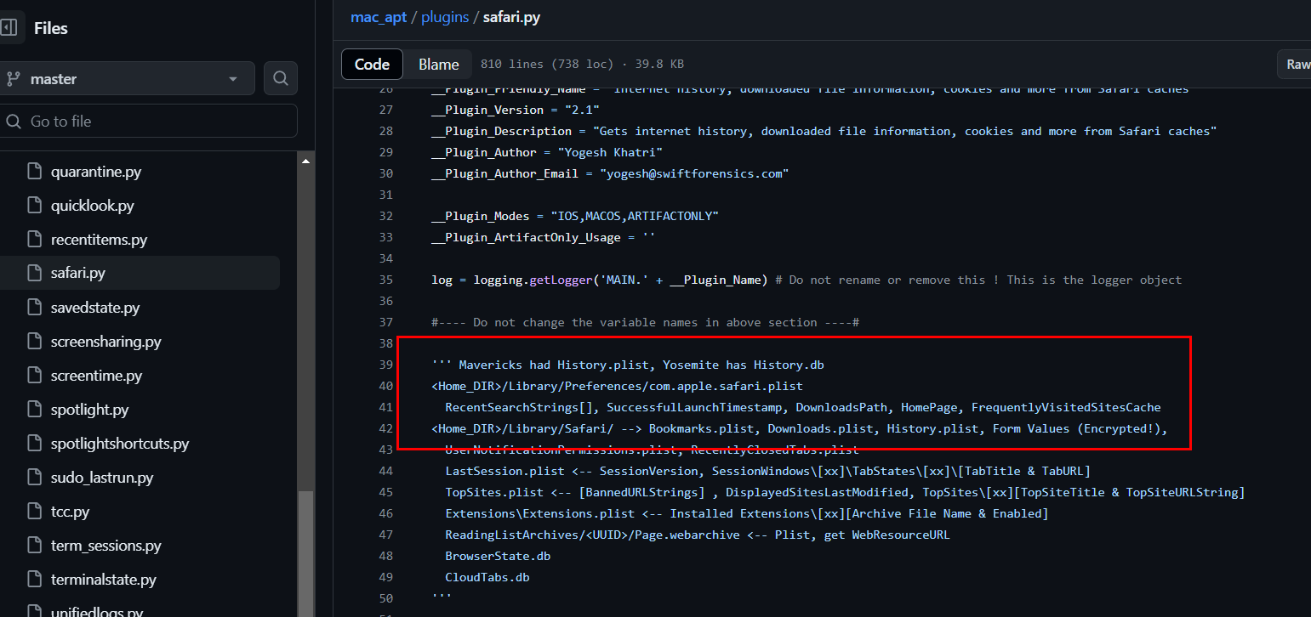Click line number 35 in the code

pos(385,280)
